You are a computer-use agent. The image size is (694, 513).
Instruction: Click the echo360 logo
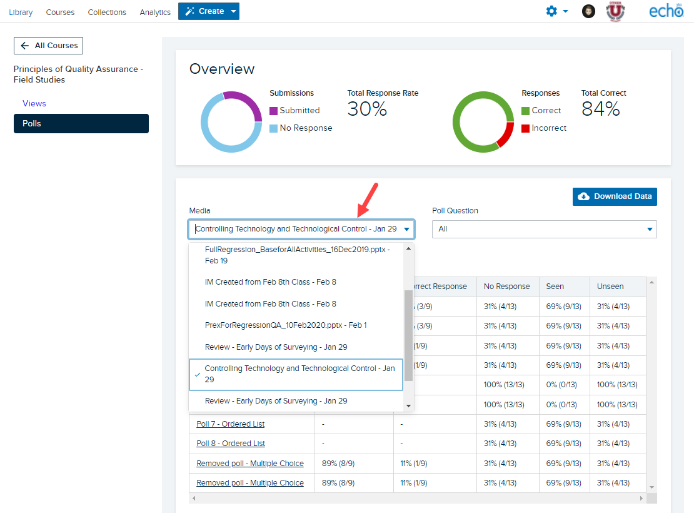(666, 11)
